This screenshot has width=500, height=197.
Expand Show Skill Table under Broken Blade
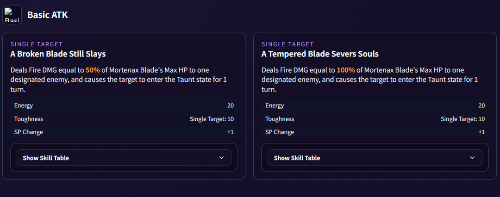point(124,158)
